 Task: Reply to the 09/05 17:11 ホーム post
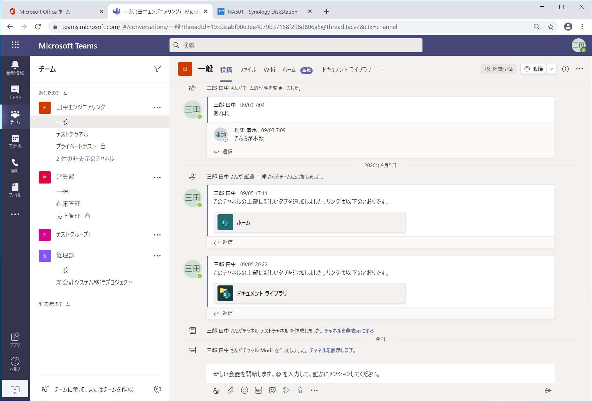click(x=223, y=242)
